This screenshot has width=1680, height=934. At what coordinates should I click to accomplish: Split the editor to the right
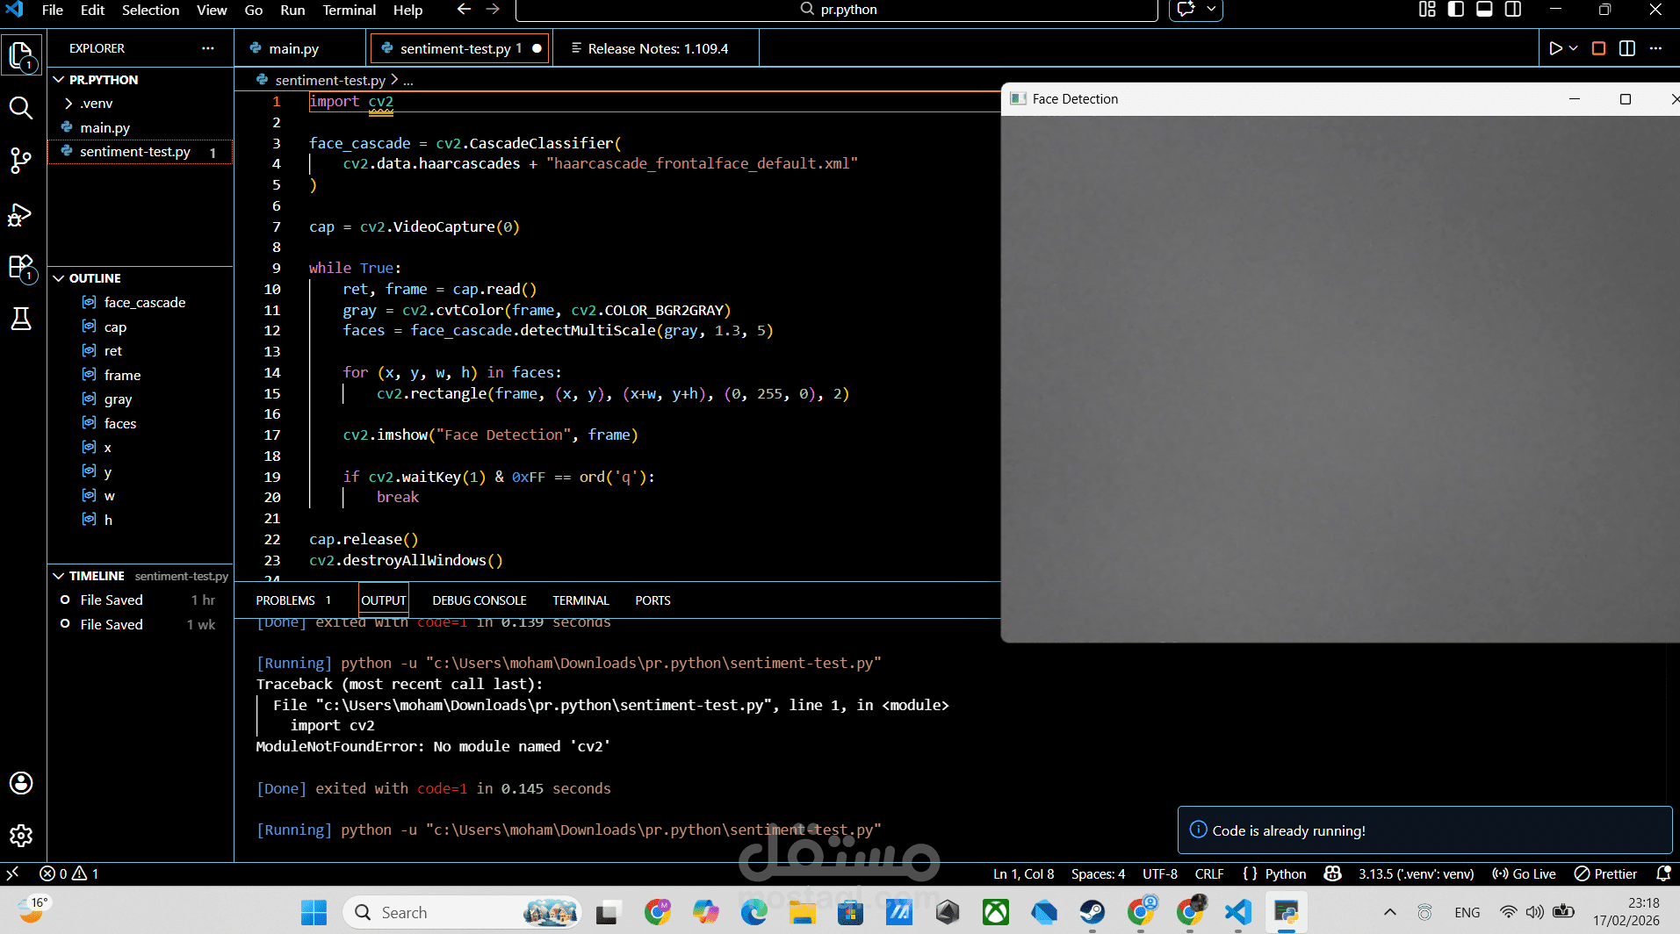(1627, 48)
